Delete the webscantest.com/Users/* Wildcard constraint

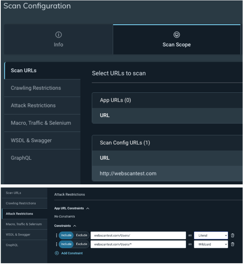tap(233, 244)
